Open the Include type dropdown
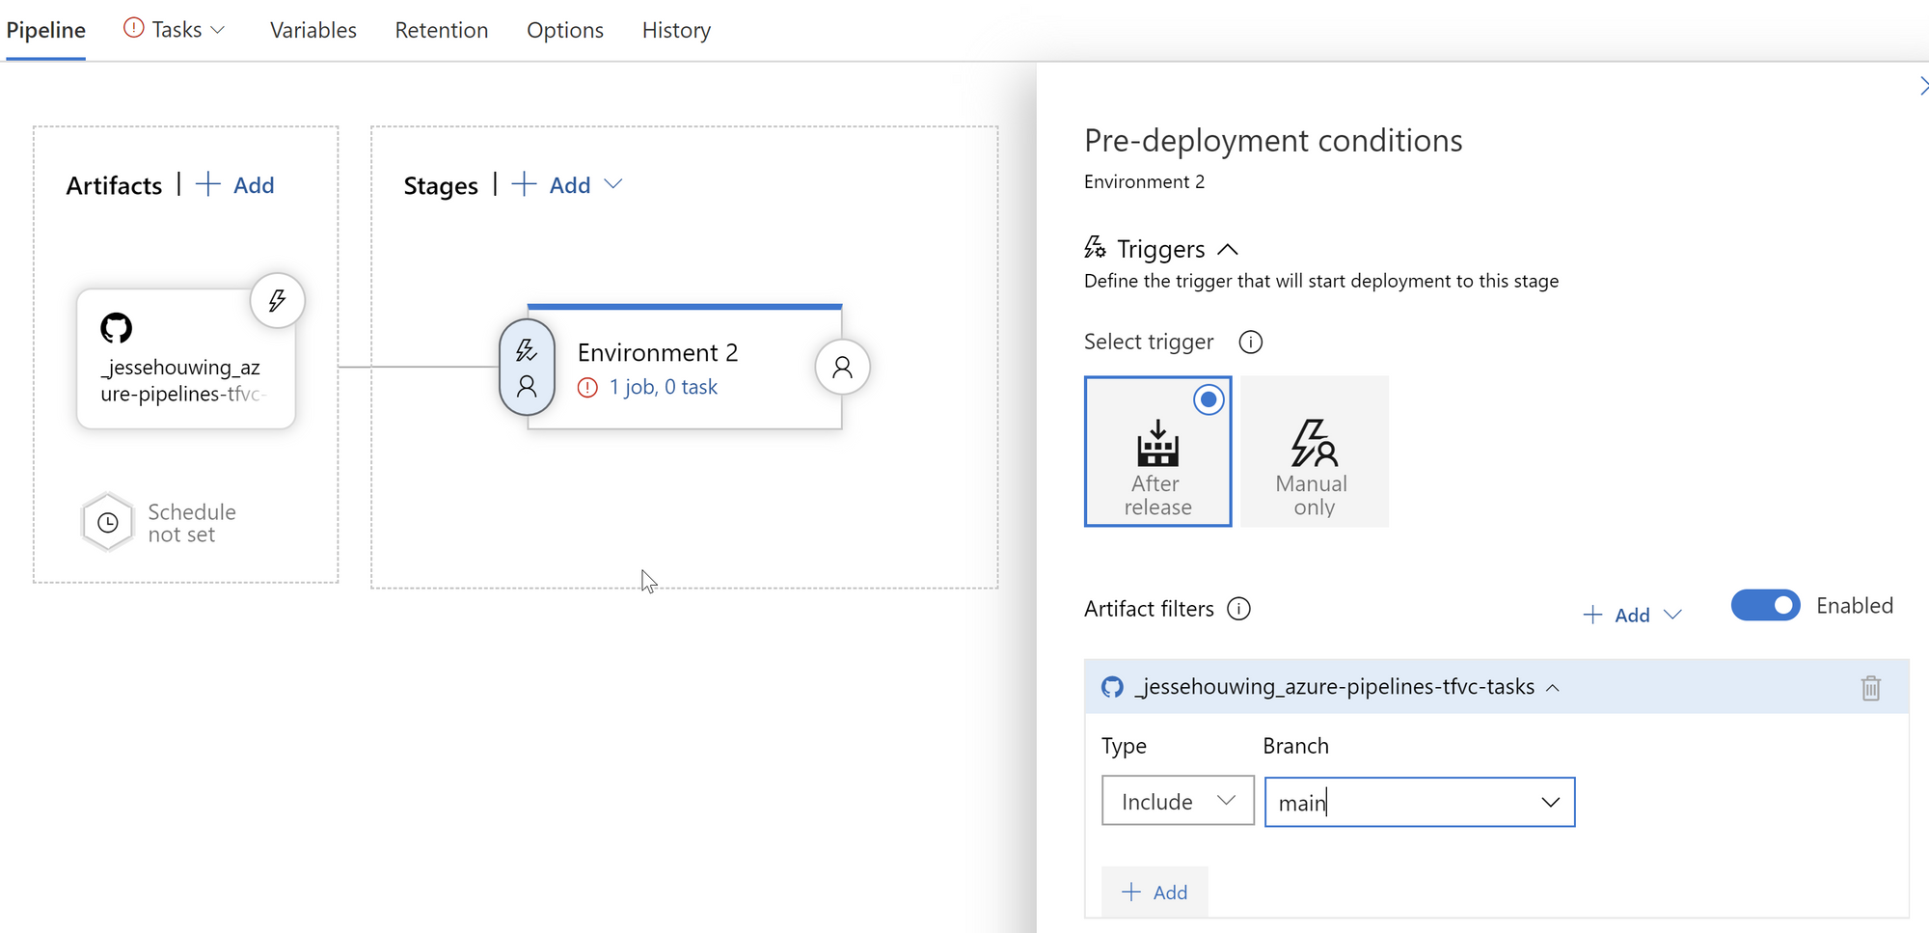 [1177, 801]
